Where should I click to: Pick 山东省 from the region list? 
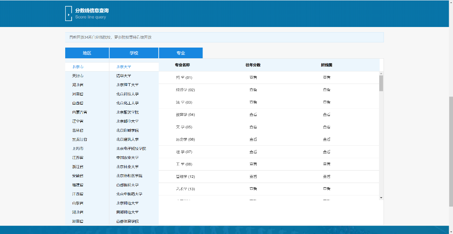tap(78, 203)
